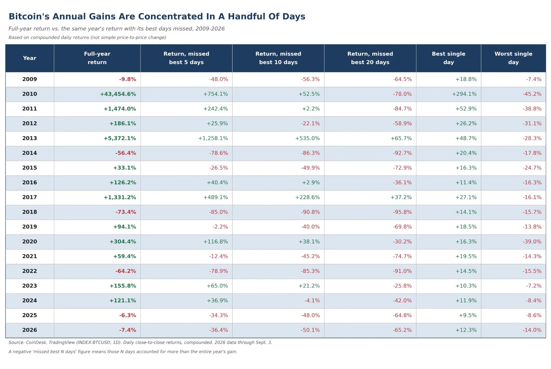Select the Best single day header
551x369 pixels.
coord(449,58)
